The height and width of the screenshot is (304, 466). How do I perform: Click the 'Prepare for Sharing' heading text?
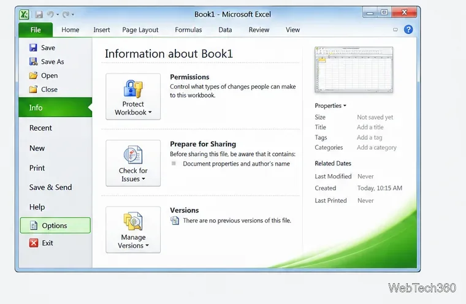pos(203,144)
